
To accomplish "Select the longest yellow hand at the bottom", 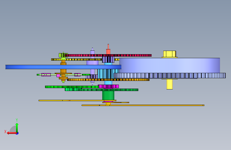I will click(x=143, y=105).
